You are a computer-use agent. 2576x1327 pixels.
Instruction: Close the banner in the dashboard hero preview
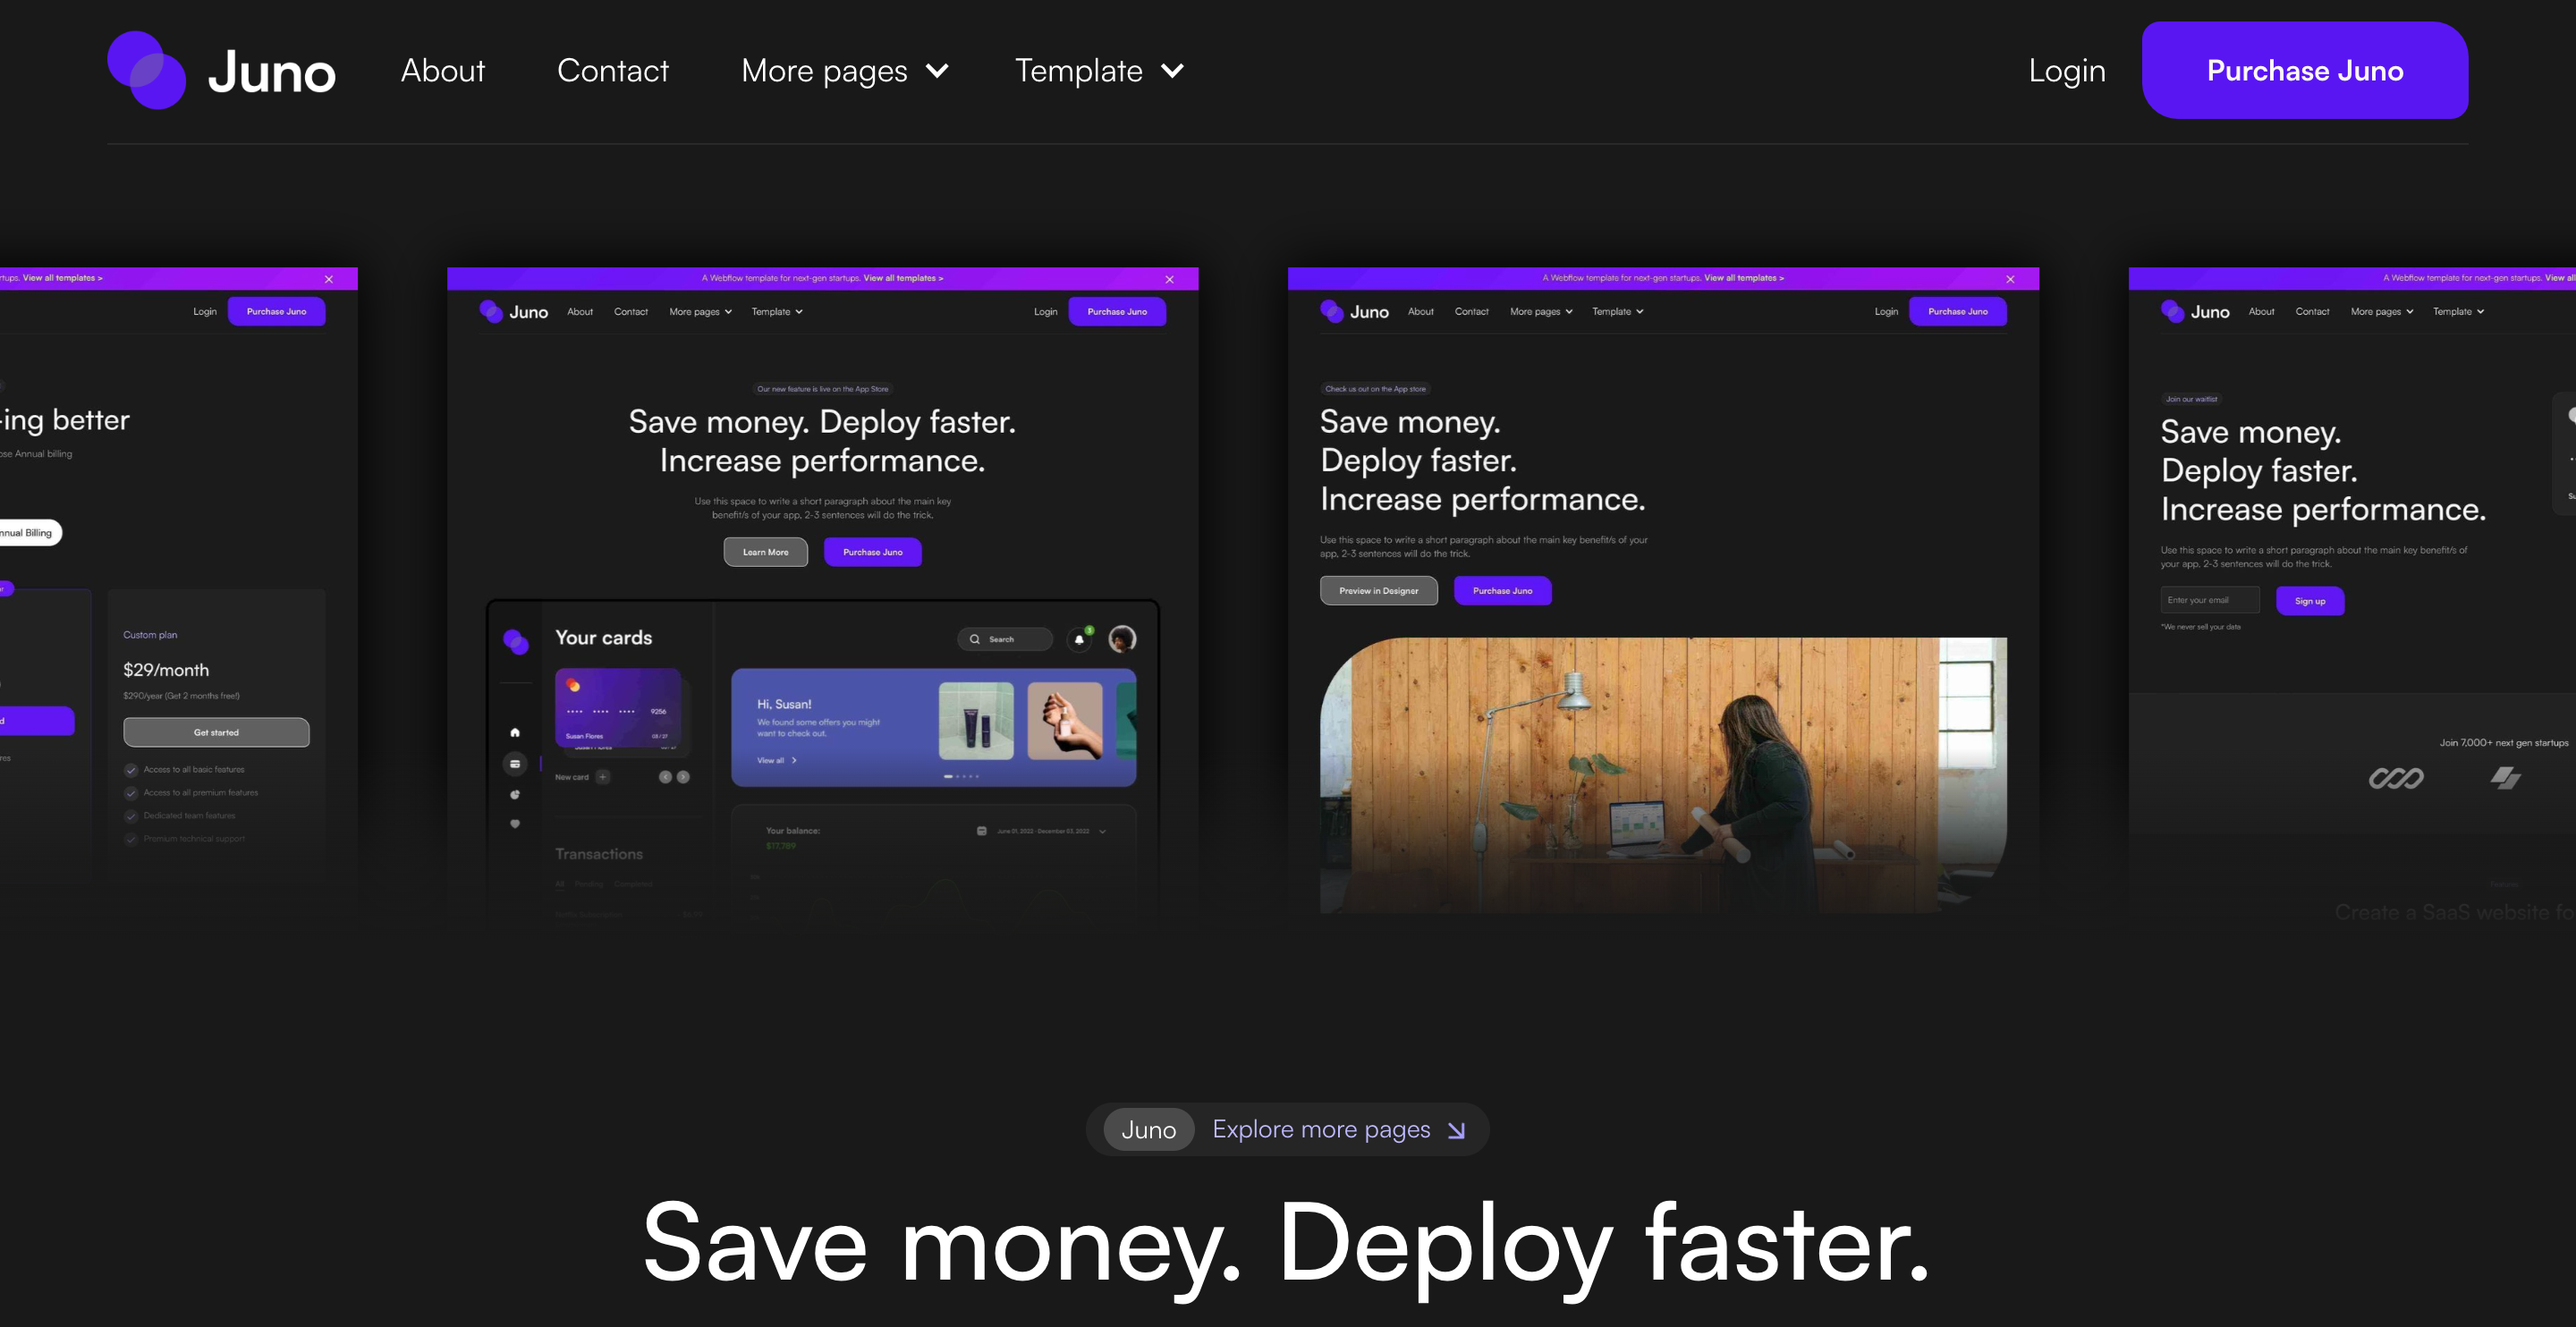pos(1169,279)
